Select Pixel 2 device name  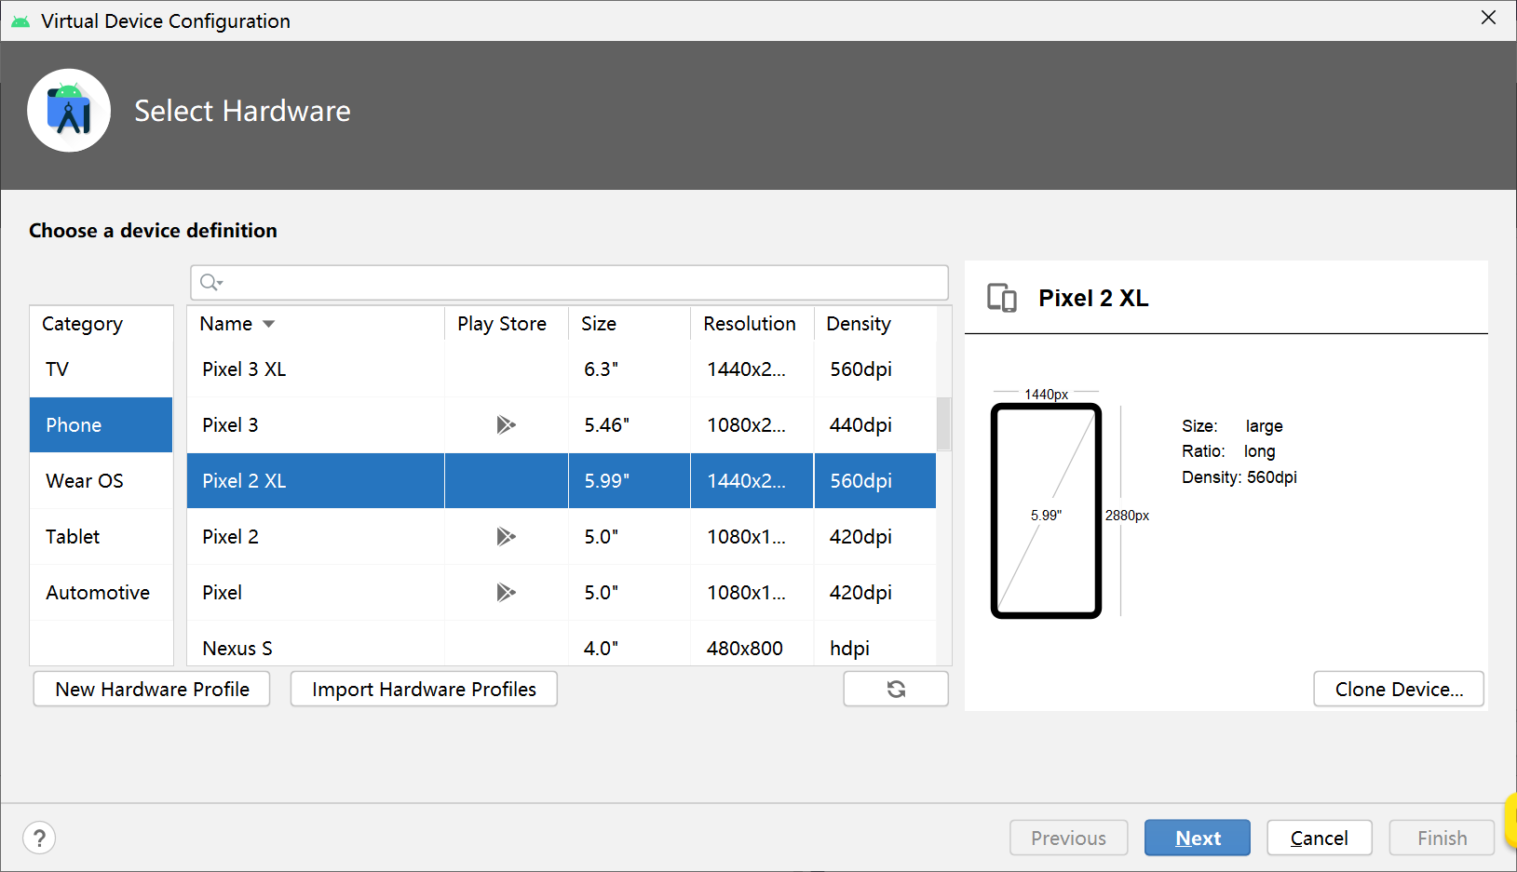point(230,537)
